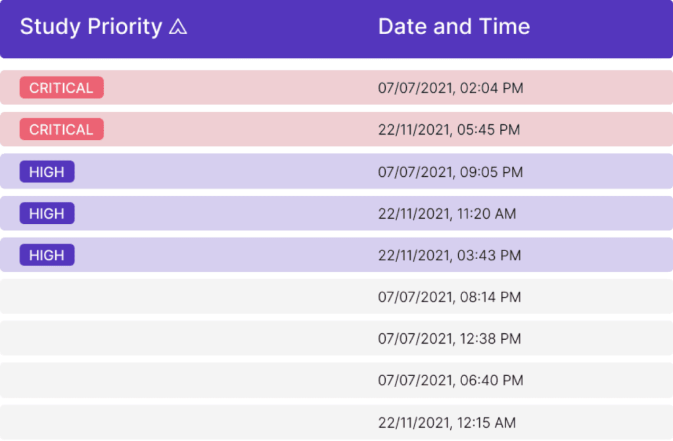673x441 pixels.
Task: Choose the row dated 22/11/2021, 12:15 AM
Action: tap(336, 423)
